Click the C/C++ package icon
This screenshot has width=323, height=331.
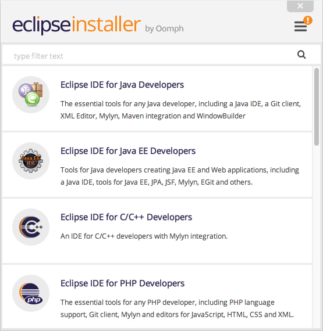click(x=31, y=227)
